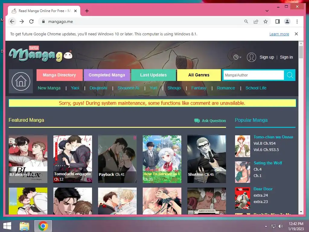Reload the page with the refresh icon
Image resolution: width=309 pixels, height=232 pixels.
tap(31, 21)
